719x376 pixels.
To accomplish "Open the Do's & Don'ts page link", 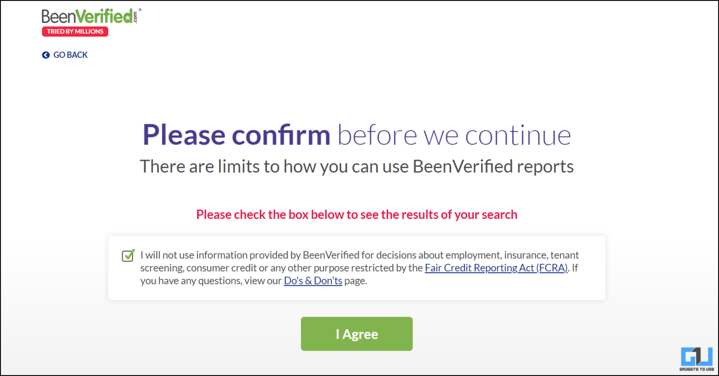I will click(313, 281).
